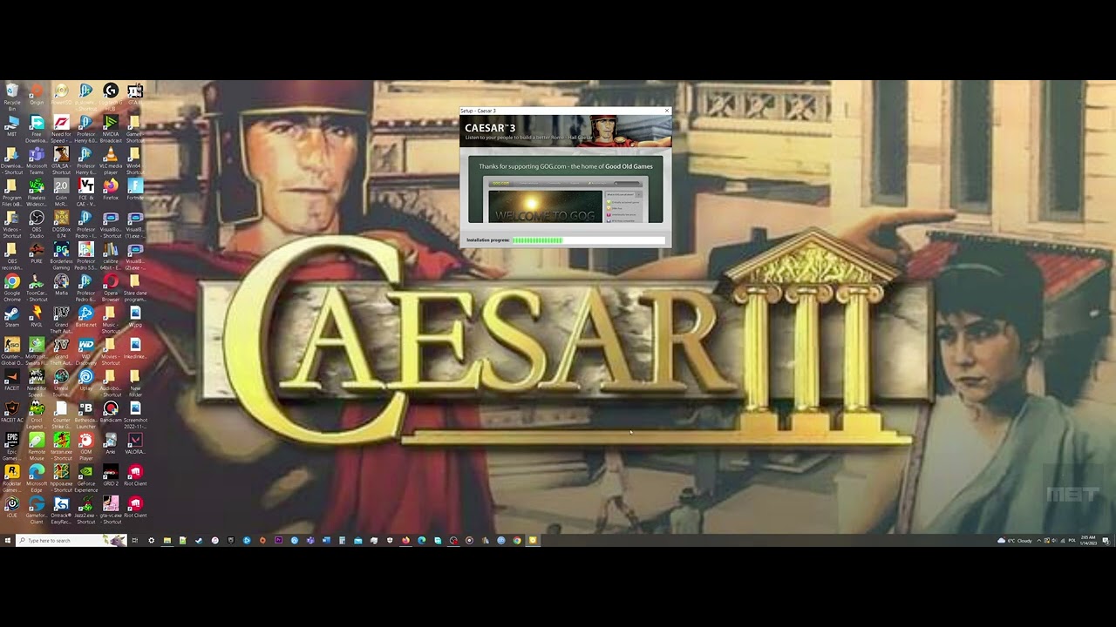Screen dimensions: 1116x627
Task: Open the notification center icon
Action: tap(1106, 541)
